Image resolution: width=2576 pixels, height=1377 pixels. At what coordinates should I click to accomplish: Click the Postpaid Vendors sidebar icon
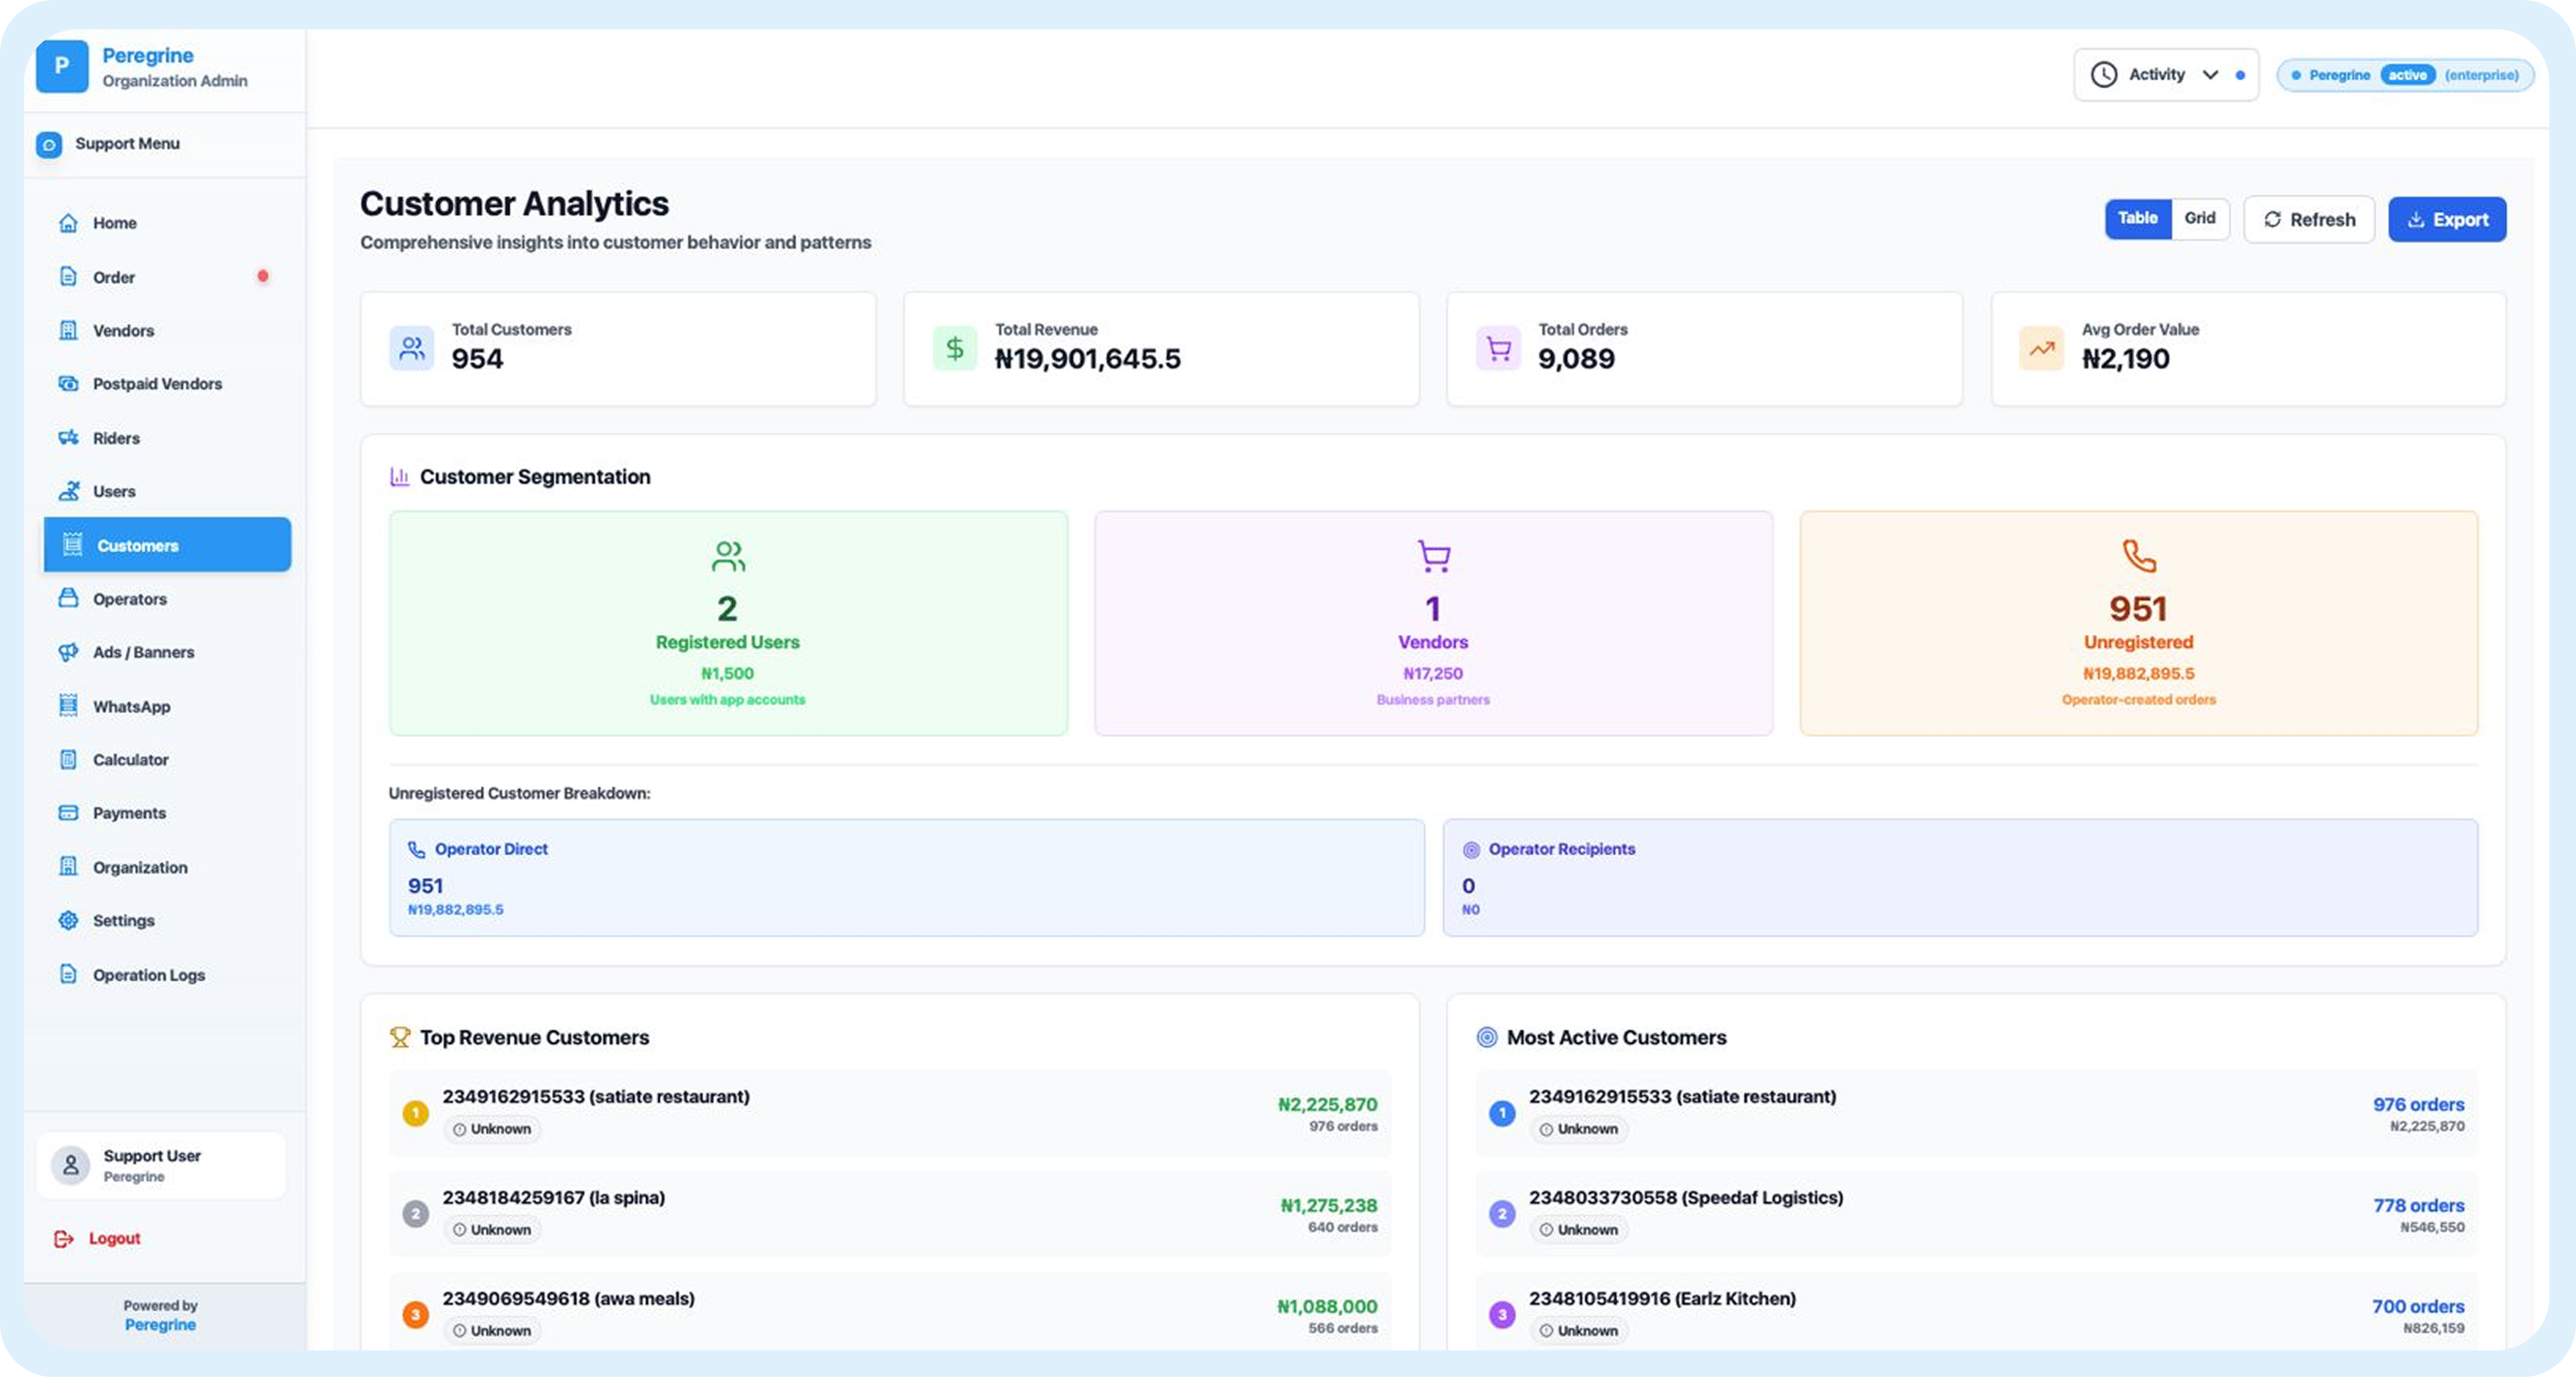click(x=67, y=383)
